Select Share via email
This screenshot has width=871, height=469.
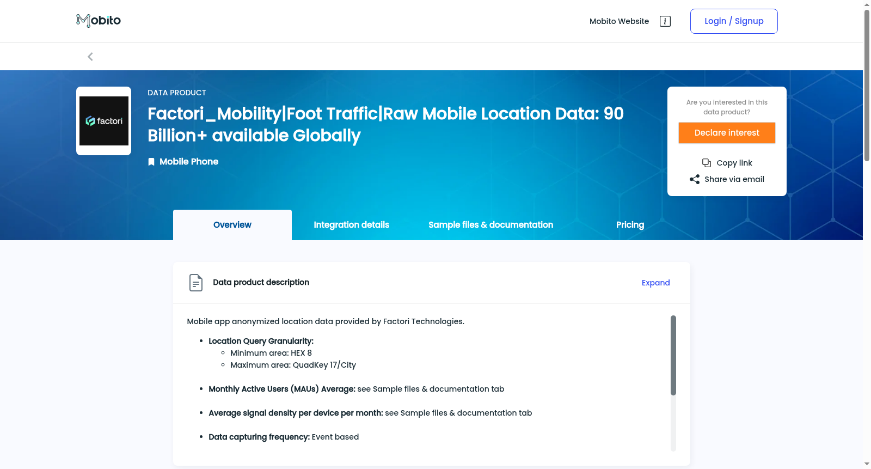click(x=734, y=179)
